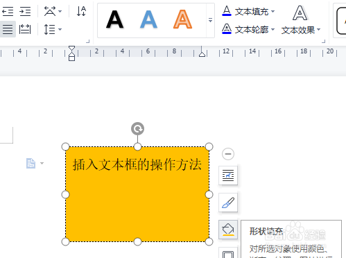
Task: Expand the Chinese layout dropdown arrow
Action: coord(60,11)
